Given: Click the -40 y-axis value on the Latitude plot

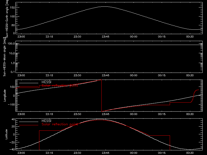Looking at the screenshot, I should coord(12,149).
